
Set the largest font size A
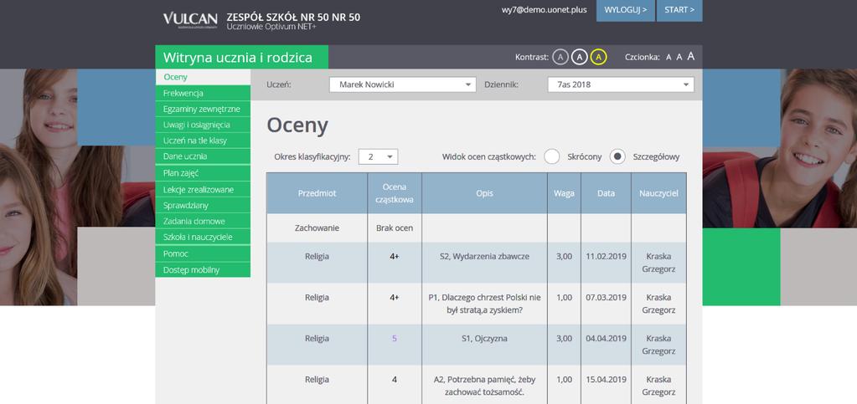click(691, 56)
